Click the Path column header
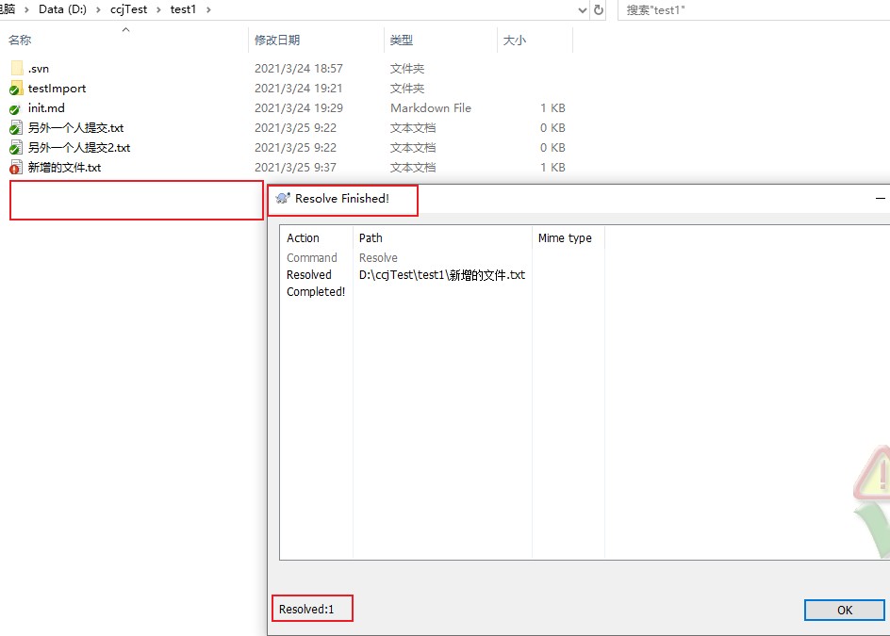This screenshot has width=890, height=636. (371, 238)
